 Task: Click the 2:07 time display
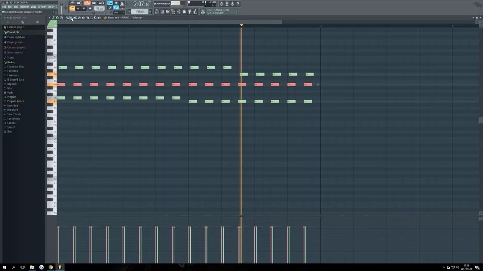(140, 4)
